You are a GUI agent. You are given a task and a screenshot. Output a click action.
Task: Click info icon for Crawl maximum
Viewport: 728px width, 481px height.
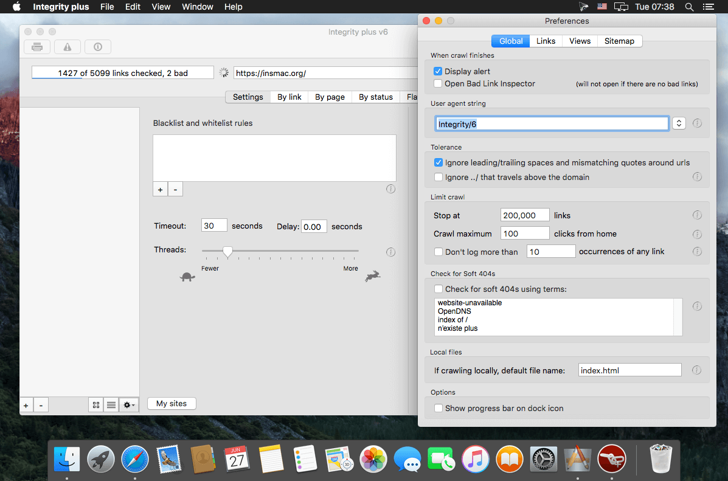[698, 234]
